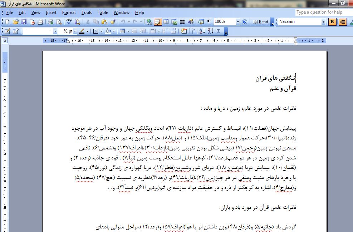Screen dimensions: 353x232
Task: Click the AutoSum sigma icon
Action: tap(219, 31)
